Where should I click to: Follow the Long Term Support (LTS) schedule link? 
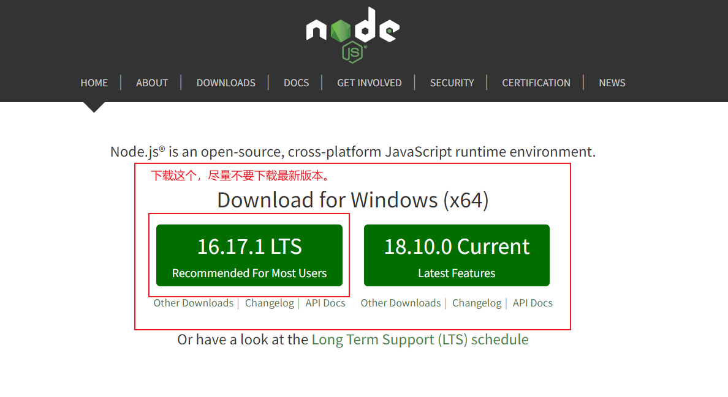pyautogui.click(x=420, y=339)
